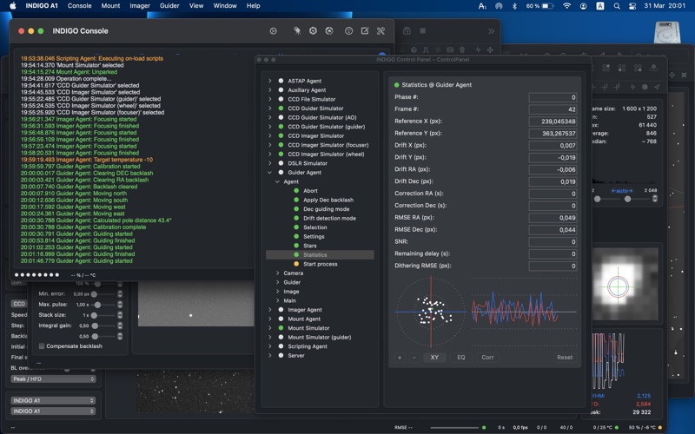Expand the ASTAP Agent tree node

click(x=270, y=81)
